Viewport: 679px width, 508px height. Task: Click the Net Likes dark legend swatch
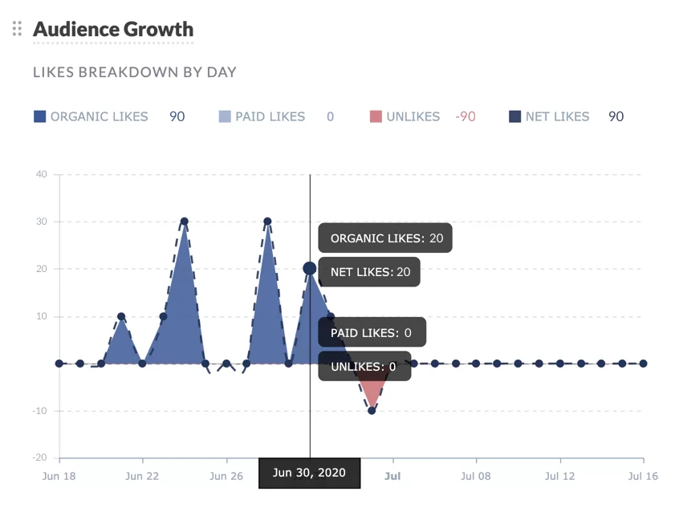pyautogui.click(x=515, y=116)
